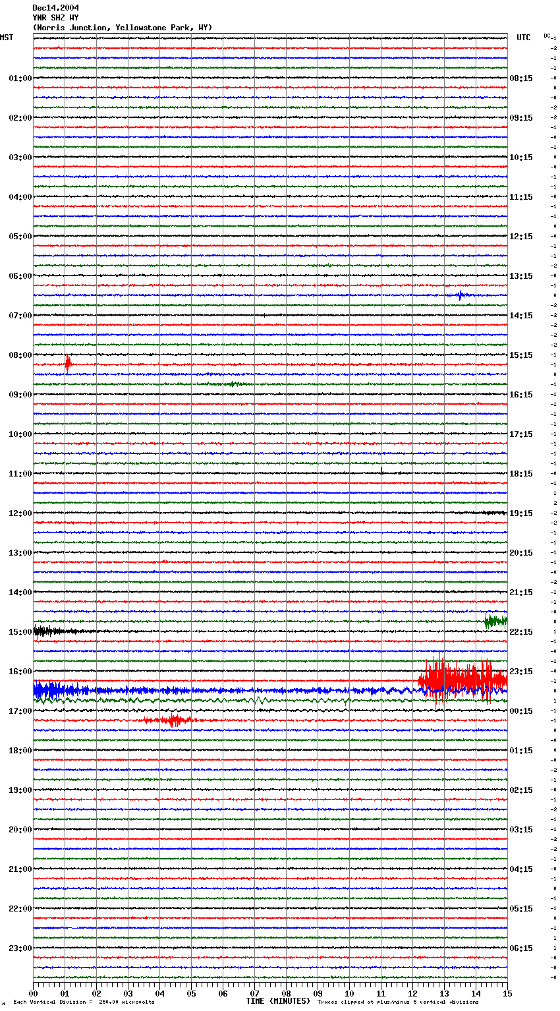Click the 12:00 MST time label
Screen dimensions: 560x1011
tap(20, 513)
